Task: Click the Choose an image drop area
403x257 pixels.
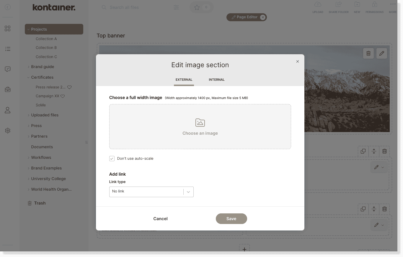Action: point(200,127)
